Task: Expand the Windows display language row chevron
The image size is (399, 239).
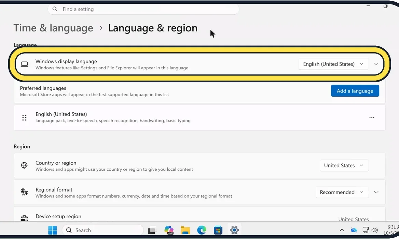Action: 376,64
